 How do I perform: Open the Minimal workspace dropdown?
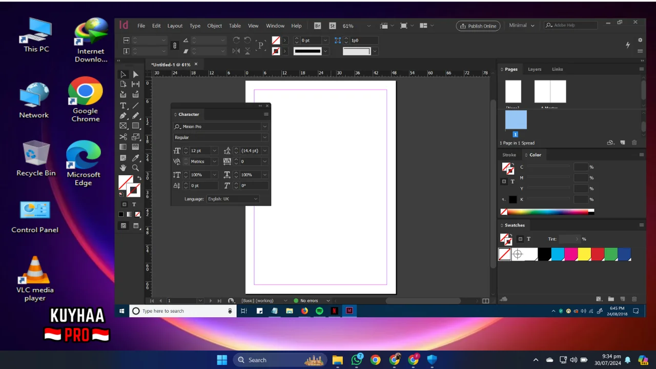click(x=522, y=25)
